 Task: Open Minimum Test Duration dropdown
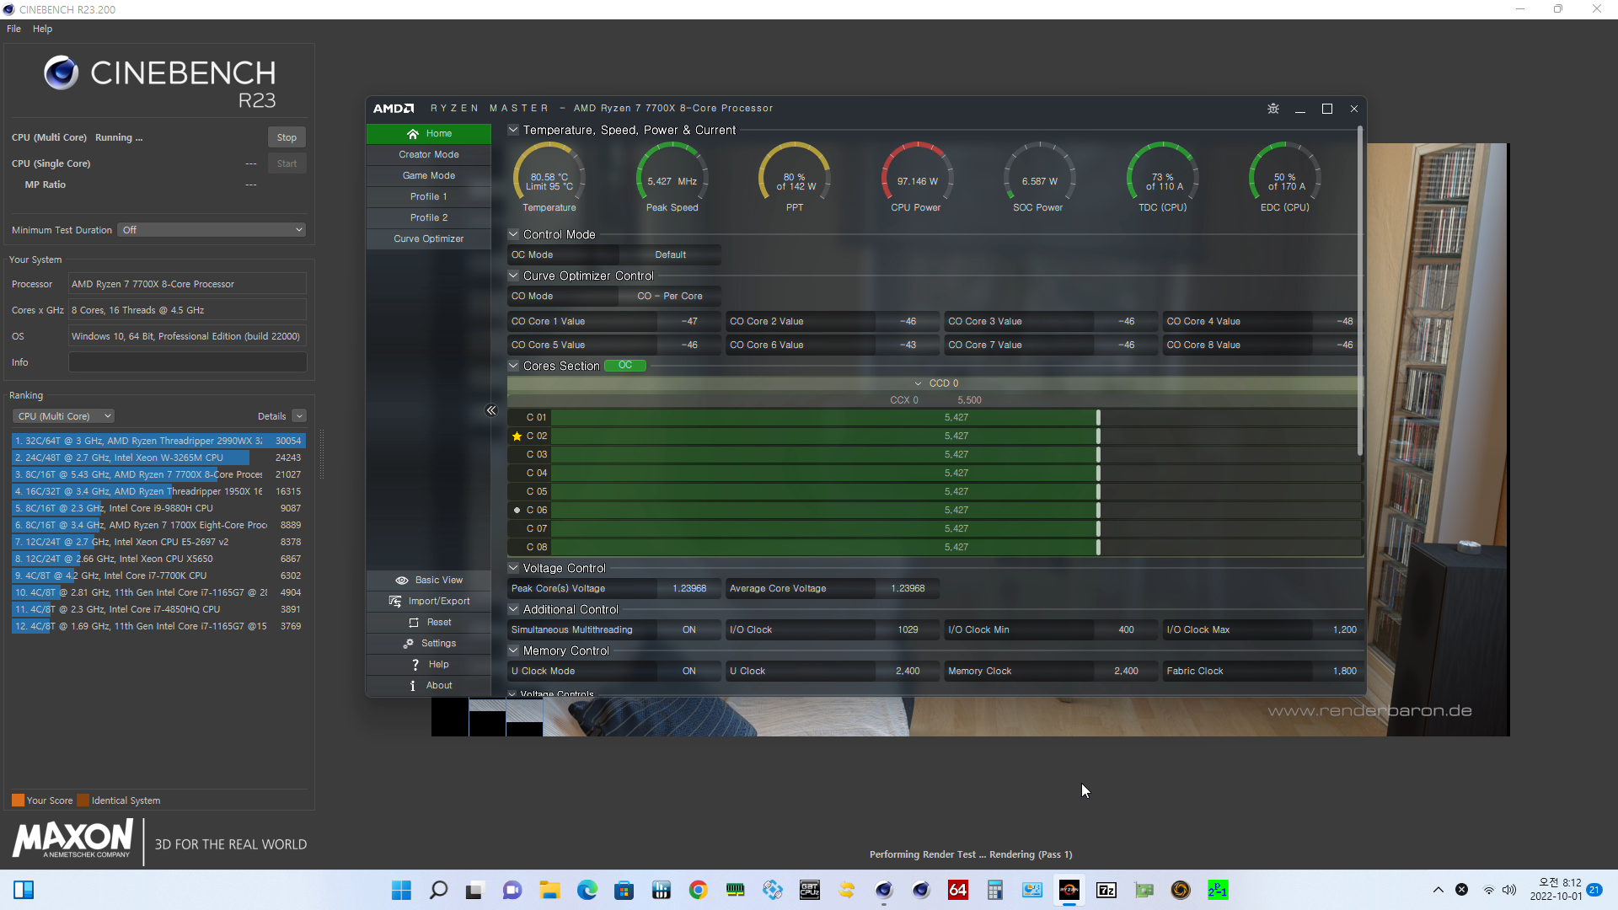212,230
